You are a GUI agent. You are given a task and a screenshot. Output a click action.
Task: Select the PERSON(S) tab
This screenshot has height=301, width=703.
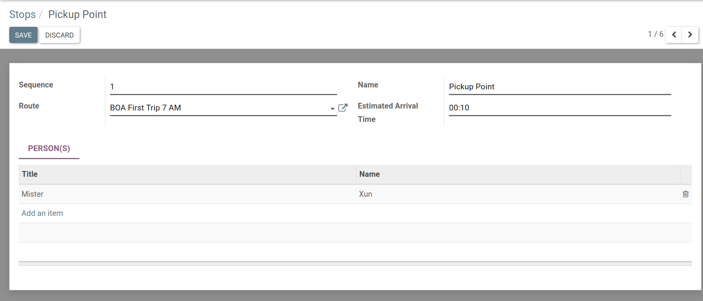(x=49, y=148)
